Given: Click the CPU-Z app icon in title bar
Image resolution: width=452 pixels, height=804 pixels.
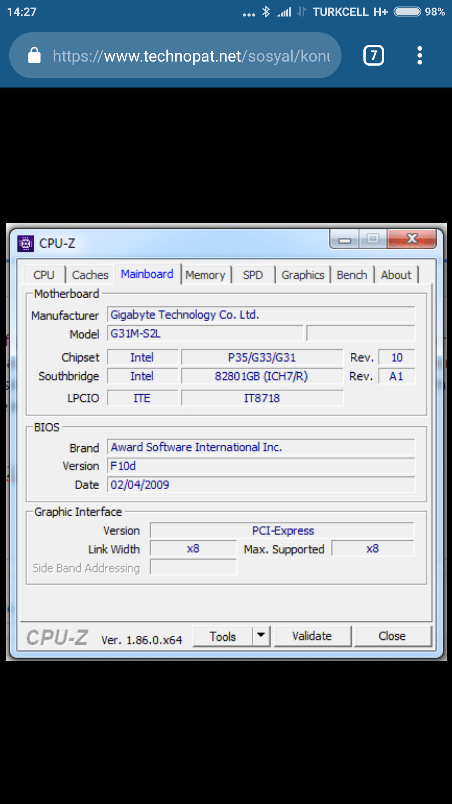Looking at the screenshot, I should [x=26, y=243].
